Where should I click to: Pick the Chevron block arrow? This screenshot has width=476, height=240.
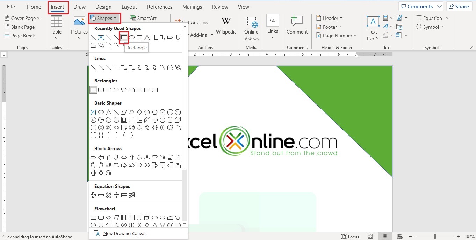pyautogui.click(x=147, y=165)
